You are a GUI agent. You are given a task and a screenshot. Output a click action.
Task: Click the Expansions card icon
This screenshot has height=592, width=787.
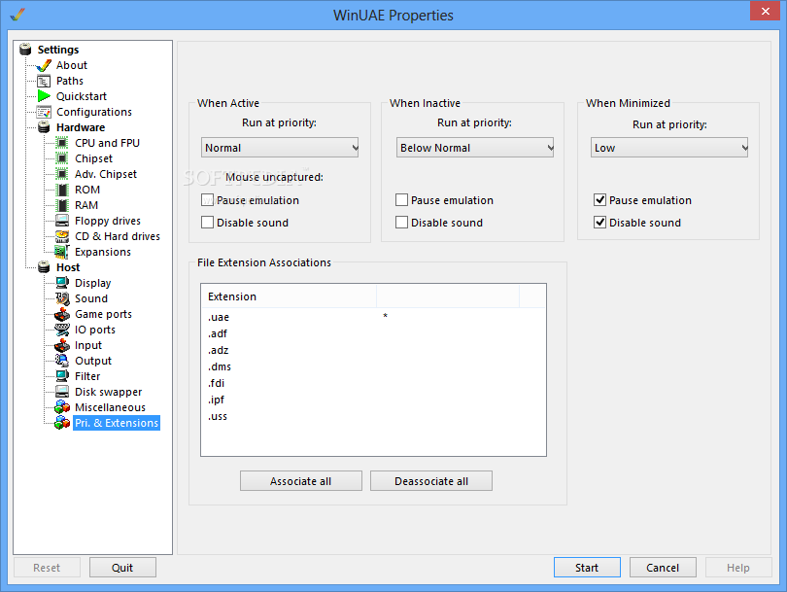(x=62, y=252)
